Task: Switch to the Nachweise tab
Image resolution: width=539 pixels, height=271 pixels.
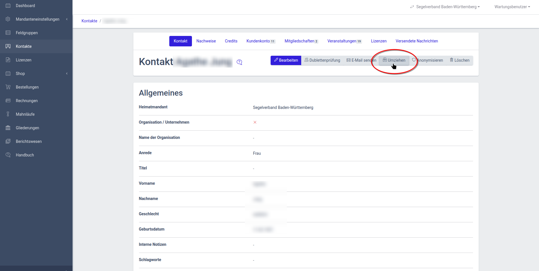Action: coord(206,41)
